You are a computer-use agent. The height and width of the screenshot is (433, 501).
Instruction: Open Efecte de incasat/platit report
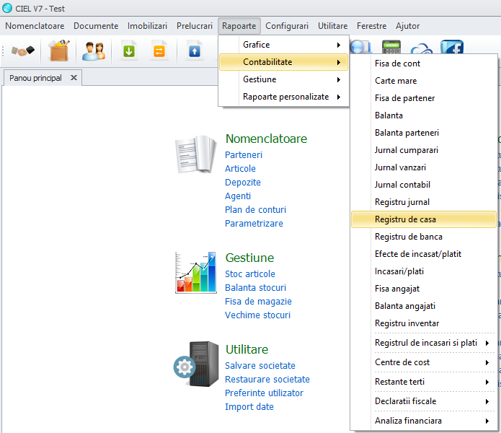pos(424,254)
